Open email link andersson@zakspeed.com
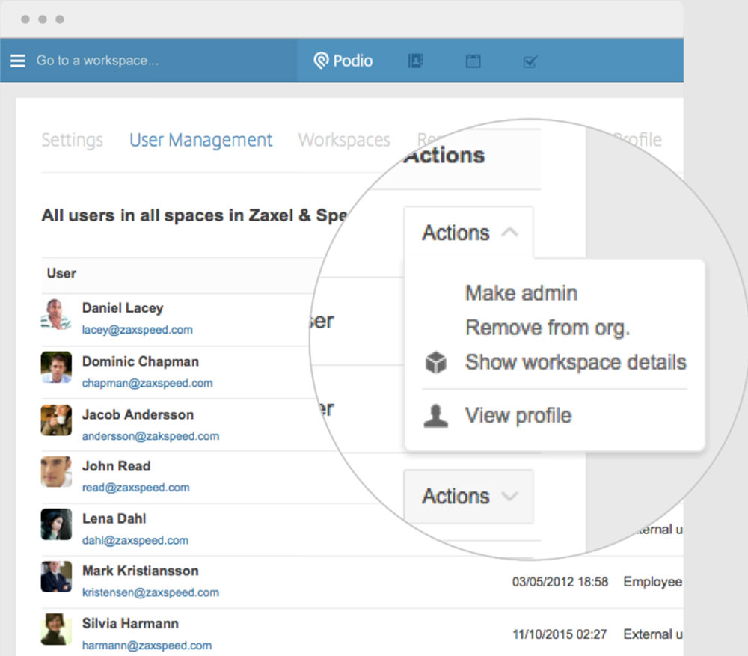The width and height of the screenshot is (748, 656). click(151, 436)
